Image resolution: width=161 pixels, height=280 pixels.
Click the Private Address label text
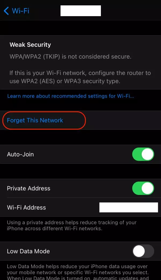pos(29,188)
